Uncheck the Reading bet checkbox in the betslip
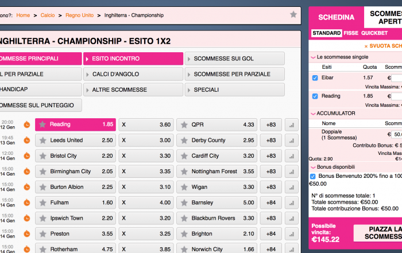Screen dimensions: 402x253 tap(315, 96)
